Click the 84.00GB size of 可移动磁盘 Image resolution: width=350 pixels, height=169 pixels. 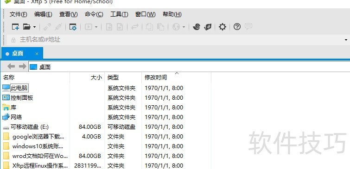pyautogui.click(x=90, y=127)
